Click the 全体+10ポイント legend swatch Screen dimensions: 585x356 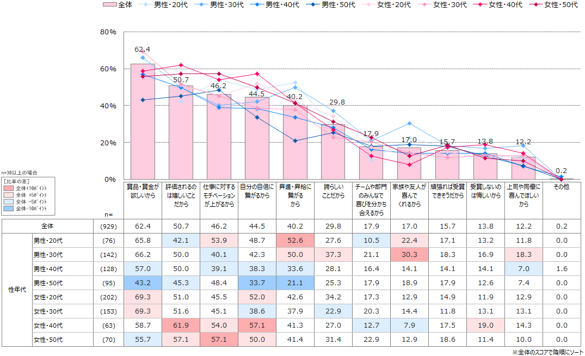tap(9, 188)
